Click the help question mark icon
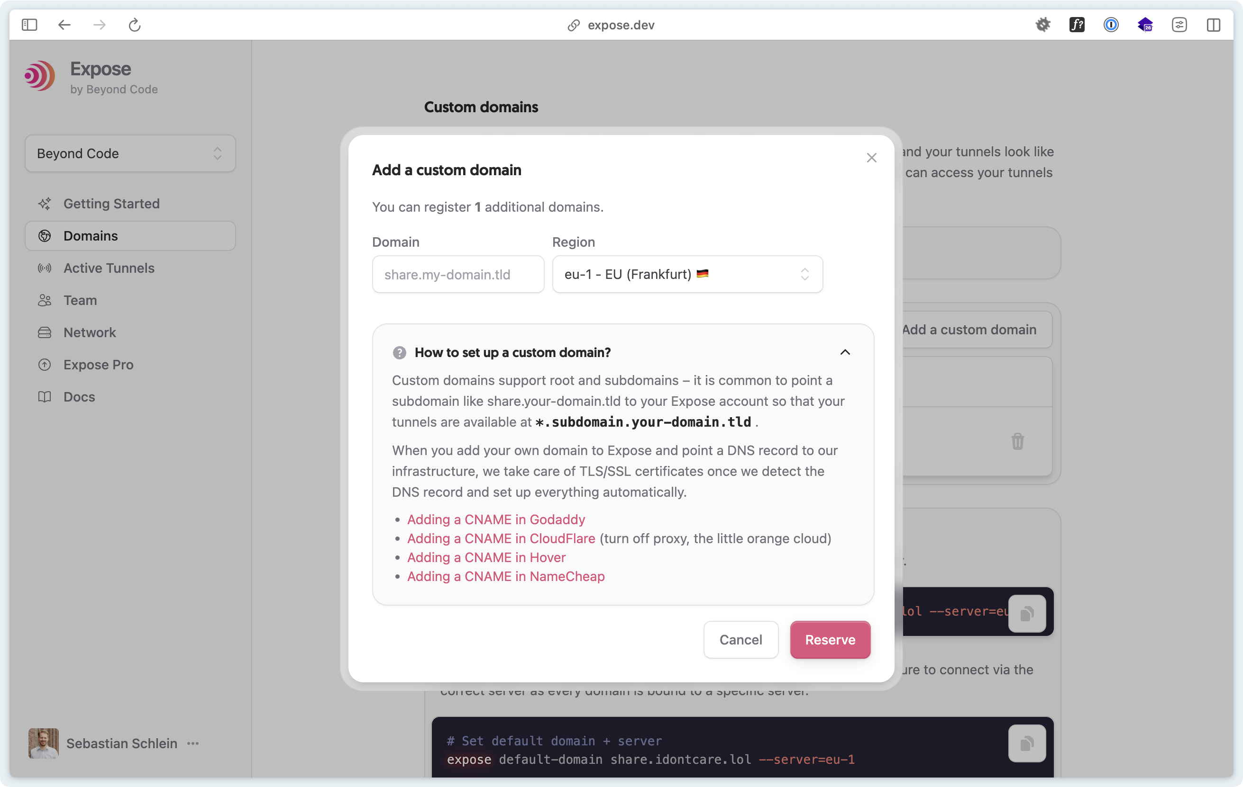Image resolution: width=1243 pixels, height=787 pixels. coord(399,353)
